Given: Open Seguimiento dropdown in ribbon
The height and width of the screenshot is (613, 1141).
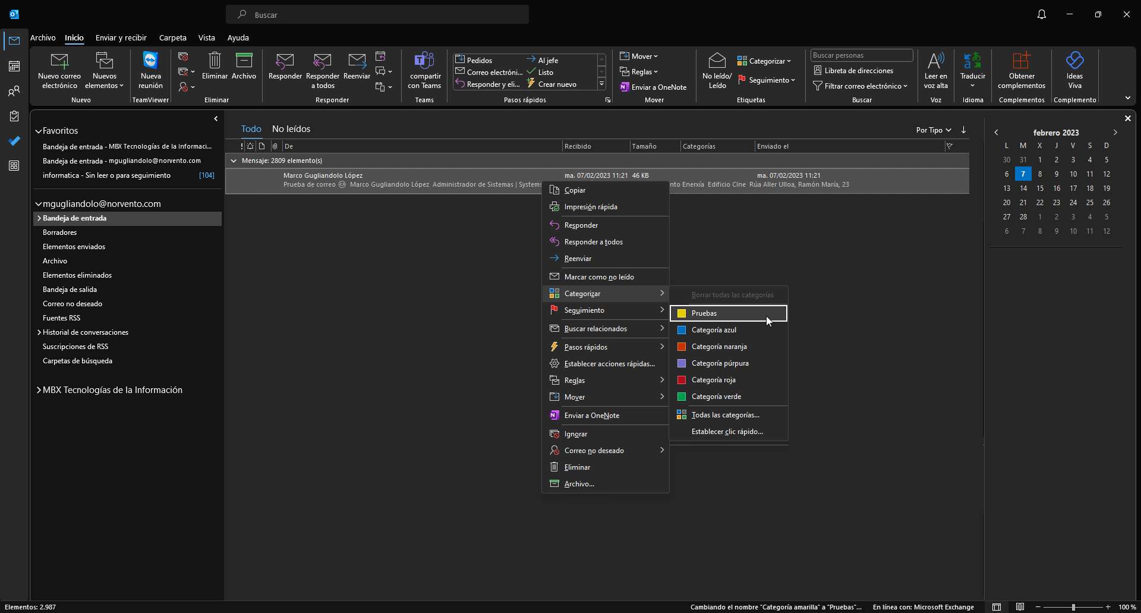Looking at the screenshot, I should (x=767, y=80).
